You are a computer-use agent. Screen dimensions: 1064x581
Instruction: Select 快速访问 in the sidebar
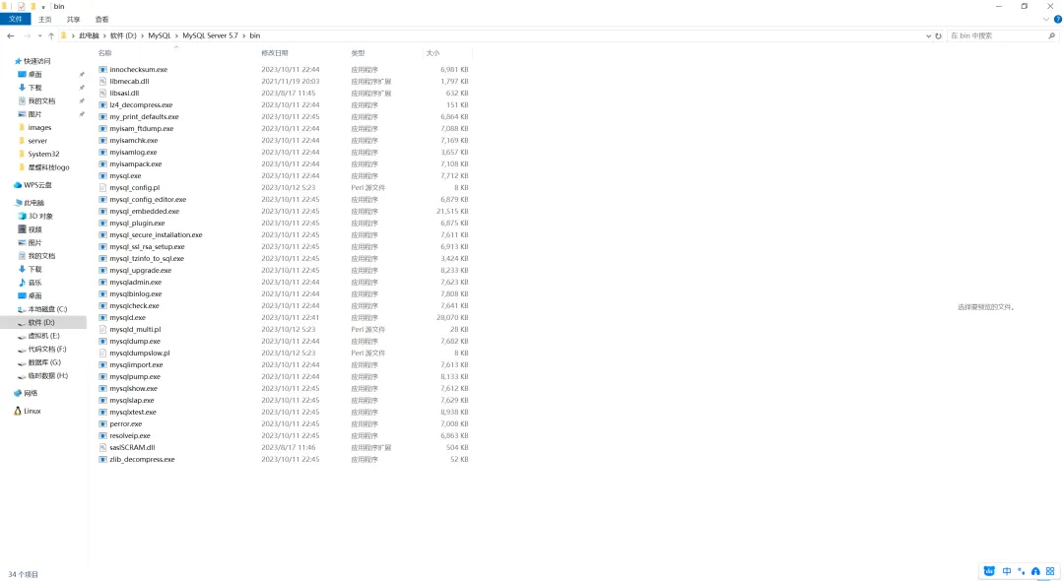pos(36,61)
